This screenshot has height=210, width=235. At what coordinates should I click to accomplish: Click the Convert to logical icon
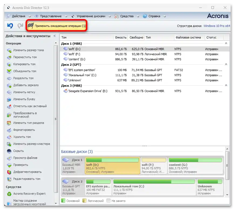tap(9, 115)
